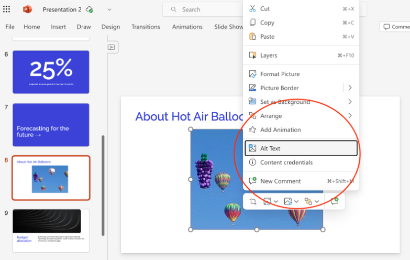Image resolution: width=410 pixels, height=260 pixels.
Task: Open the Arrange dropdown arrow in floating toolbar
Action: [317, 201]
